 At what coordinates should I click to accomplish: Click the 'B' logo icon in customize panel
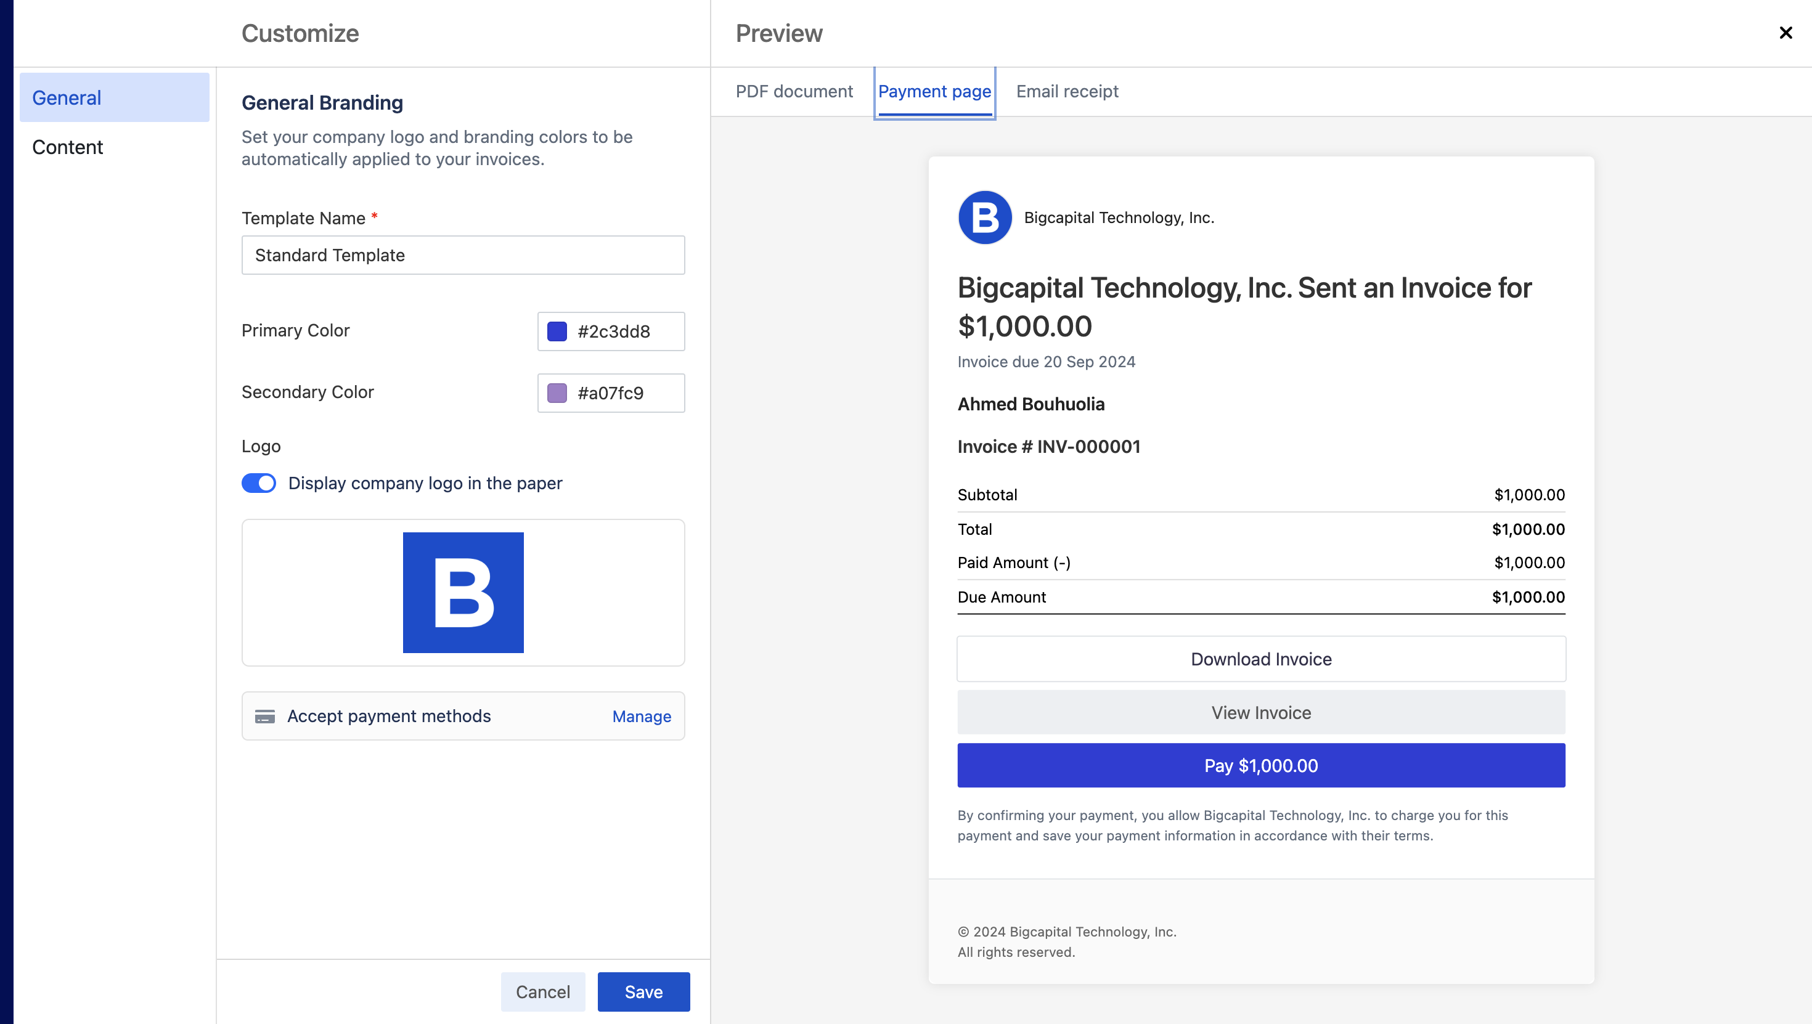click(x=462, y=592)
